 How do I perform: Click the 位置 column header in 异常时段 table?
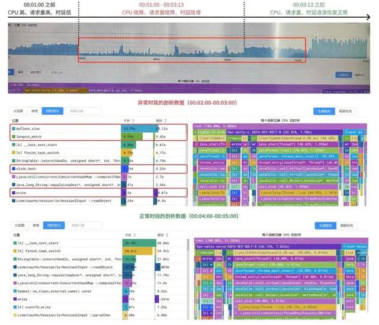pos(15,121)
